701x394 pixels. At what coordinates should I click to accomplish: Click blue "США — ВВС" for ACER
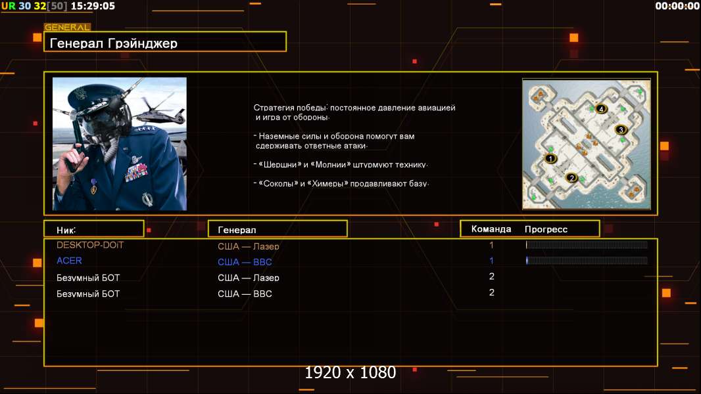(x=245, y=262)
